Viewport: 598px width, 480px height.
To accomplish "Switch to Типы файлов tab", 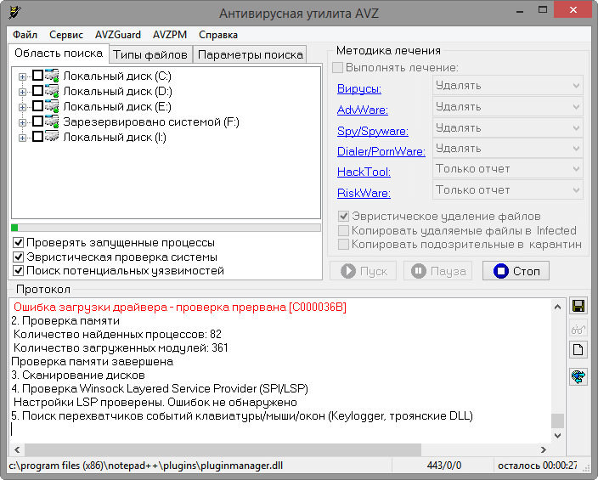I will coord(150,55).
